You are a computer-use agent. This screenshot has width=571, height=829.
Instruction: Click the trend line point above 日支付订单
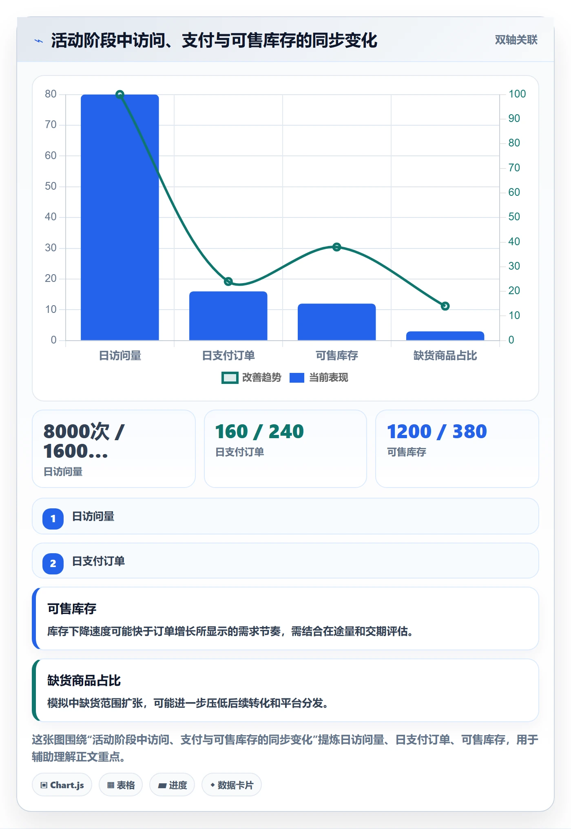[228, 282]
